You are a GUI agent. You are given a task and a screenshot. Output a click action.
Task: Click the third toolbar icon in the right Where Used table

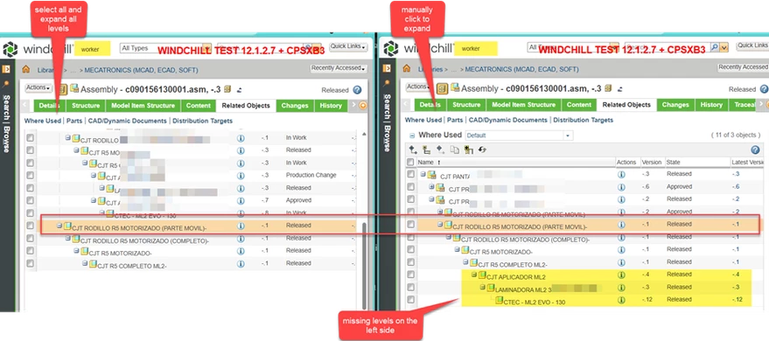pyautogui.click(x=440, y=150)
